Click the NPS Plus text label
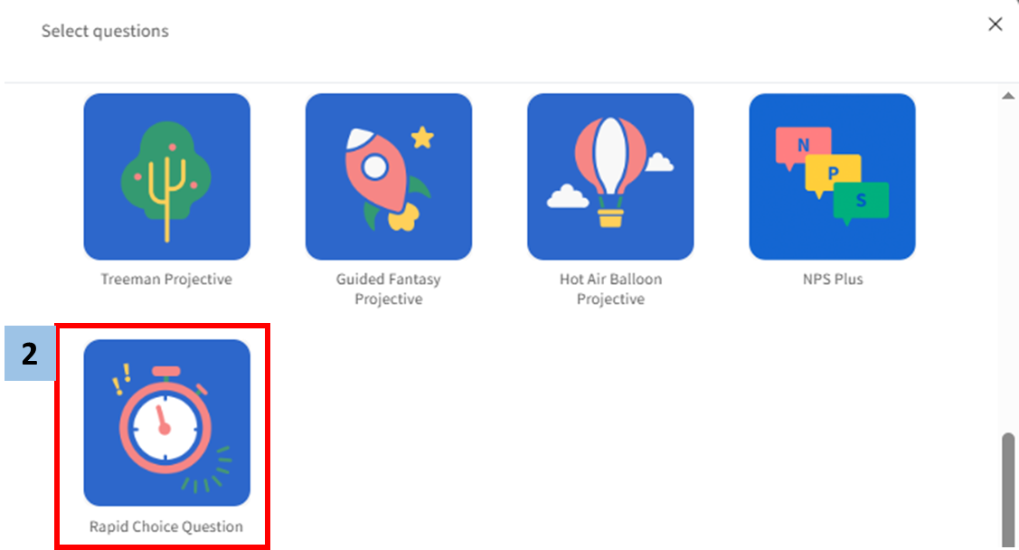The width and height of the screenshot is (1019, 550). coord(833,279)
